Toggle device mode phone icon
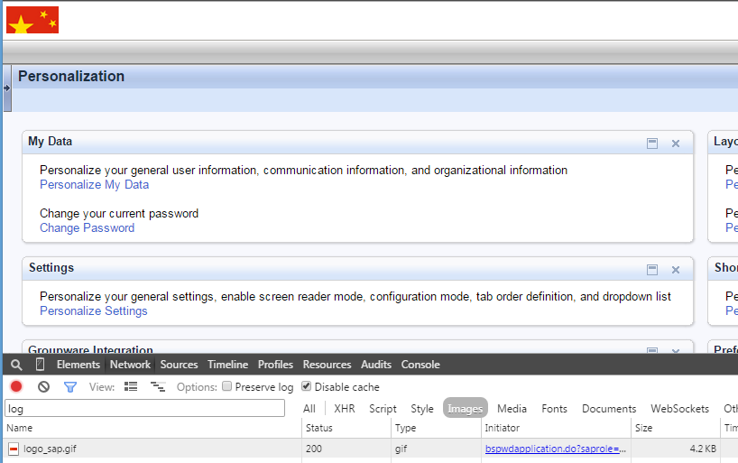Image resolution: width=738 pixels, height=463 pixels. [x=40, y=364]
